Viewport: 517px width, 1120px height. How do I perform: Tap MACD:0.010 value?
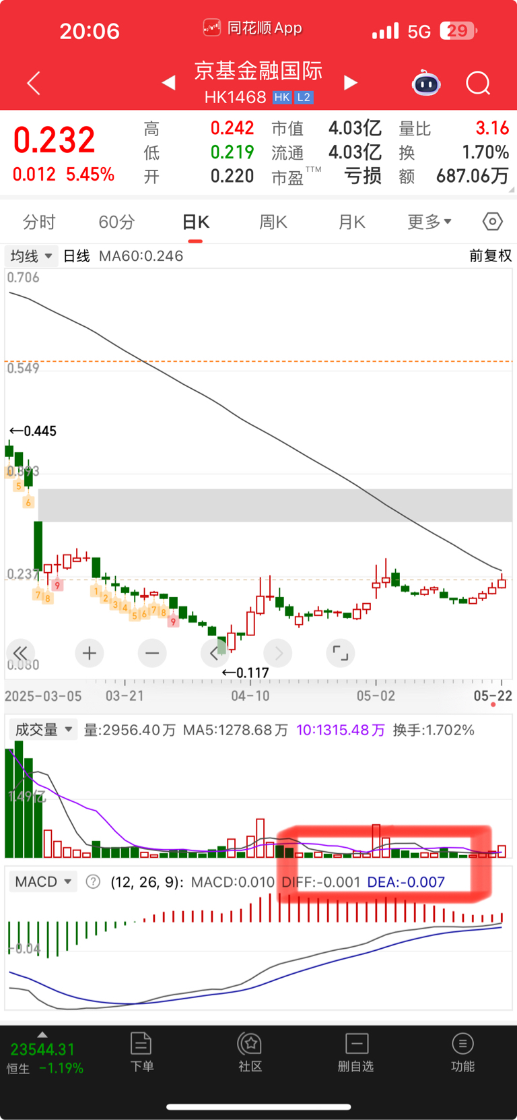(233, 882)
